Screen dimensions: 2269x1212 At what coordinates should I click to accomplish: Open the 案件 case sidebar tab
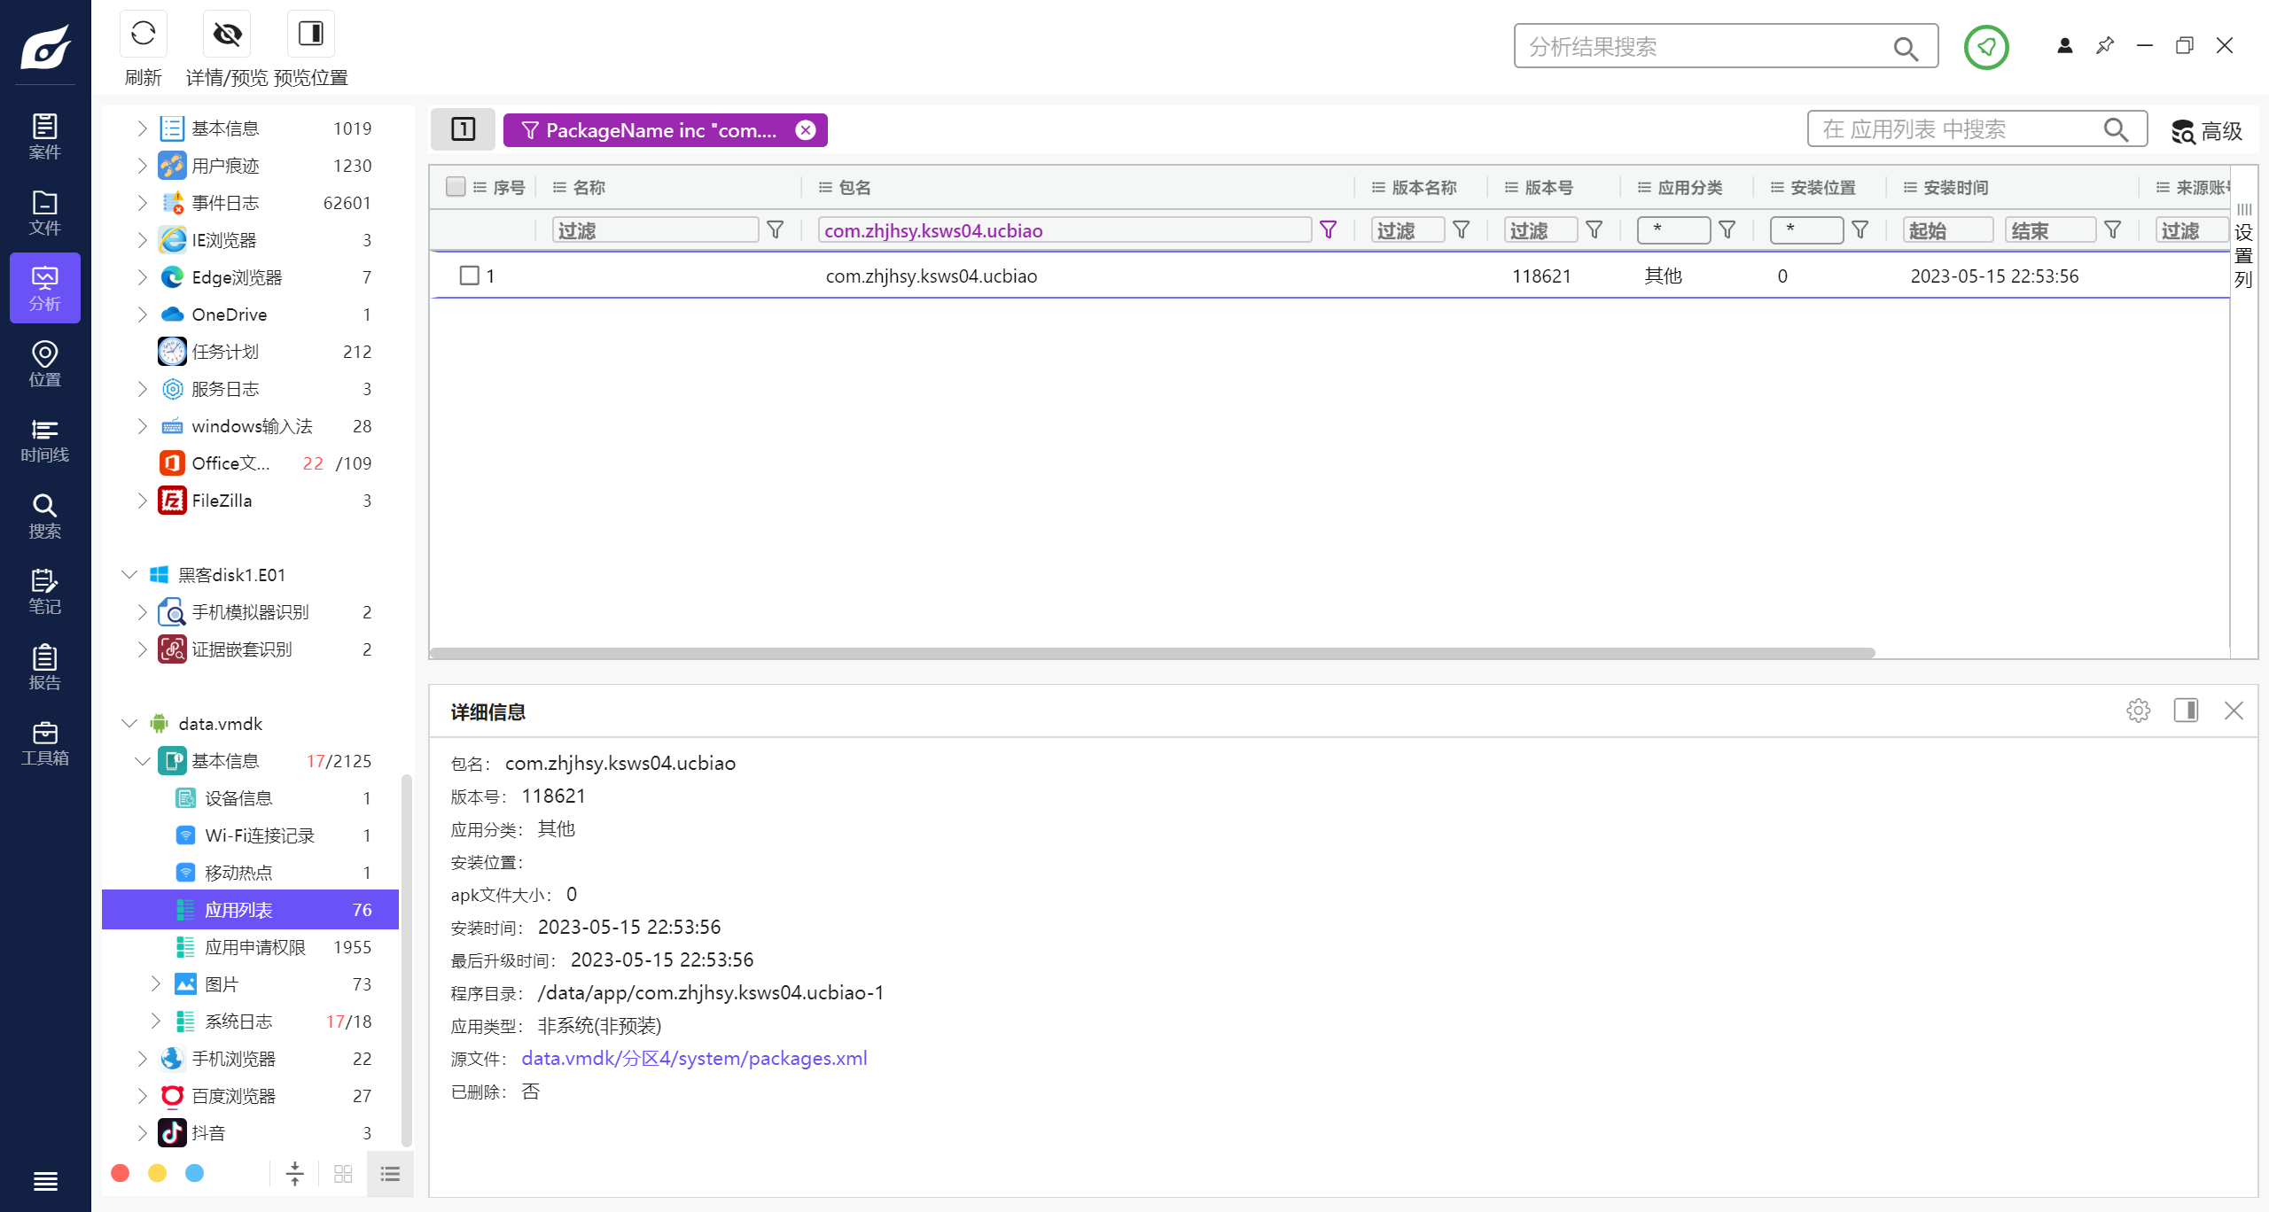pyautogui.click(x=44, y=137)
